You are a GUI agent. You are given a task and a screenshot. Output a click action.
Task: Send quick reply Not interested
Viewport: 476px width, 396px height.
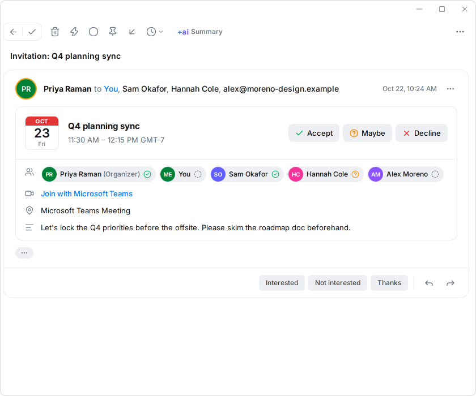pos(338,283)
